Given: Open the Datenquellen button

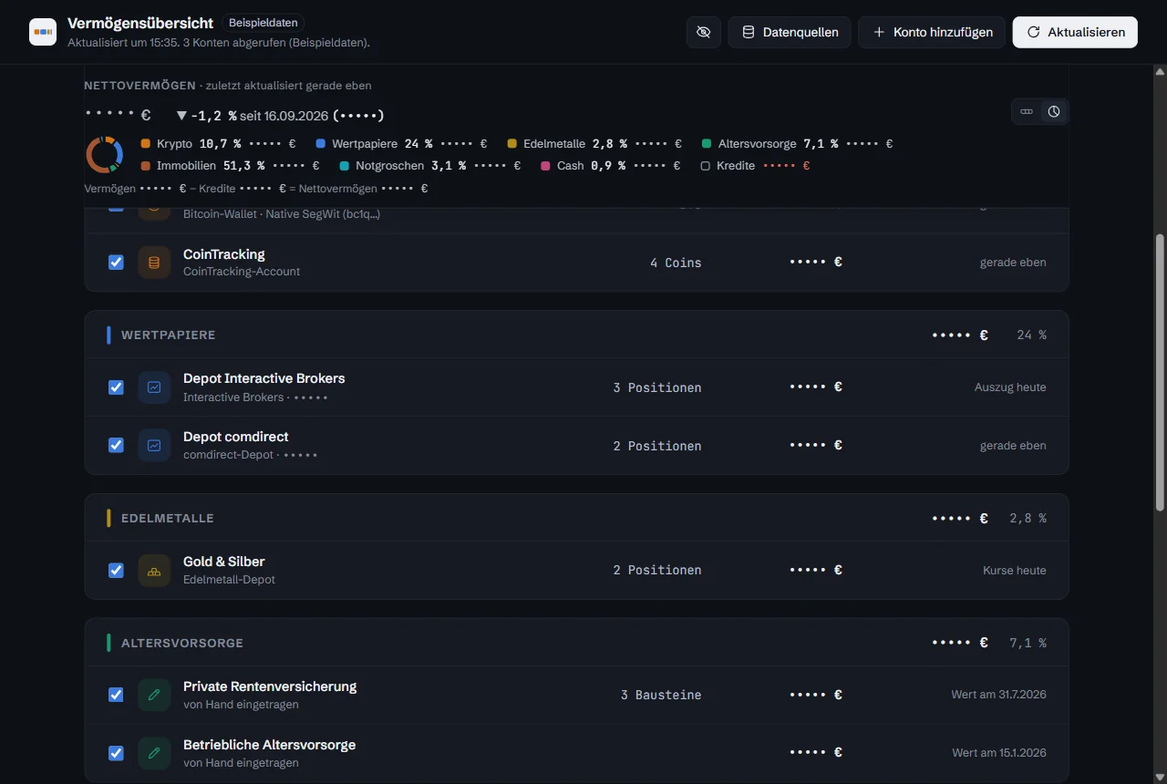Looking at the screenshot, I should pyautogui.click(x=790, y=32).
